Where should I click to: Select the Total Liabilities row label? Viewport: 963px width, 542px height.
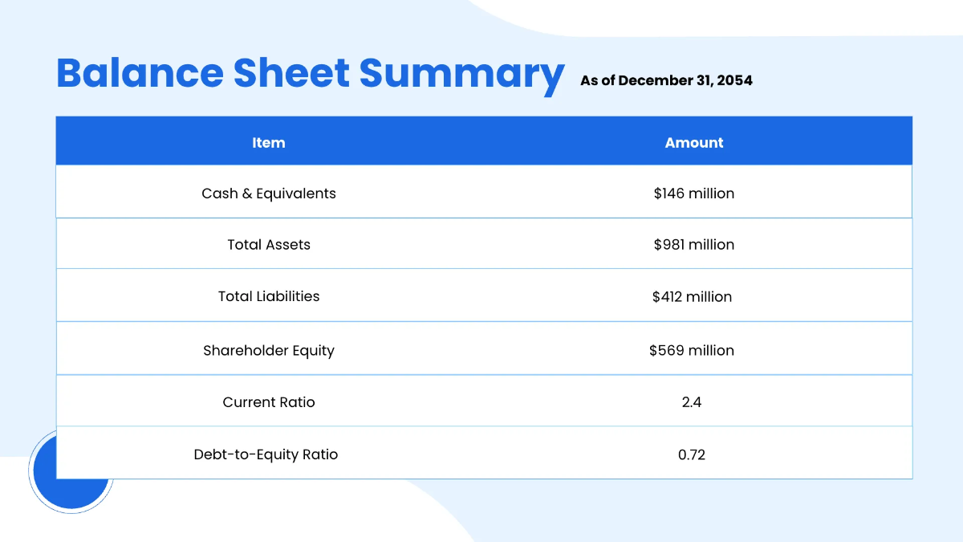pyautogui.click(x=269, y=295)
